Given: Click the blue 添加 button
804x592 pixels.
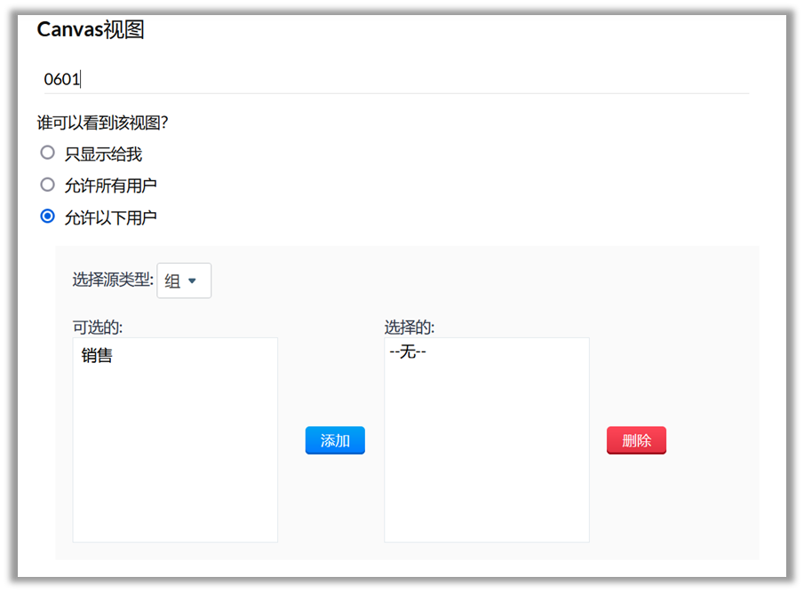Looking at the screenshot, I should pyautogui.click(x=335, y=440).
